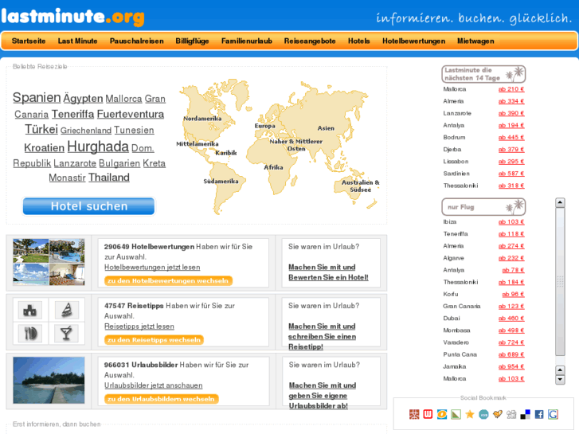The image size is (579, 434).
Task: Click the top scroll-up arrow
Action: click(x=560, y=202)
